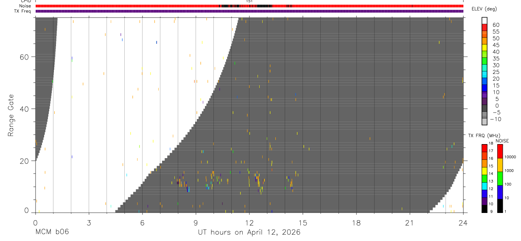The height and width of the screenshot is (241, 521).
Task: Click the 'ELEV (deg)' colorbar title
Action: click(484, 9)
